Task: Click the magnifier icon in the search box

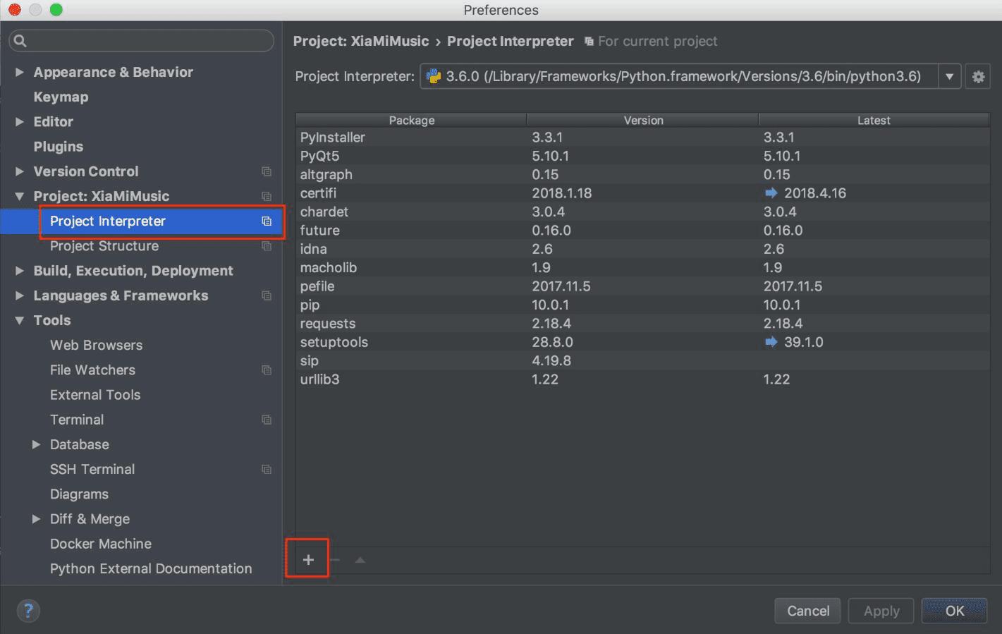Action: point(20,40)
